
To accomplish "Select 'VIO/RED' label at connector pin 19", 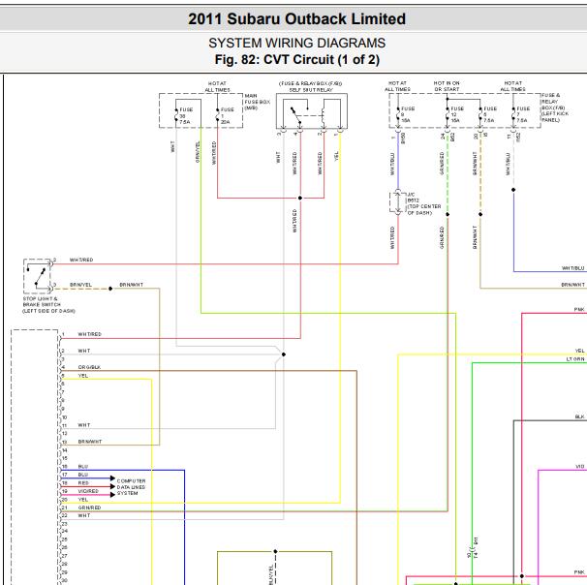I will pos(88,491).
